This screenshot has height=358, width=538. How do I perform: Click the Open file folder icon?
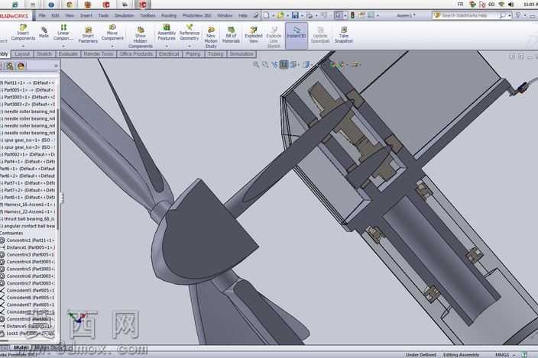point(280,15)
